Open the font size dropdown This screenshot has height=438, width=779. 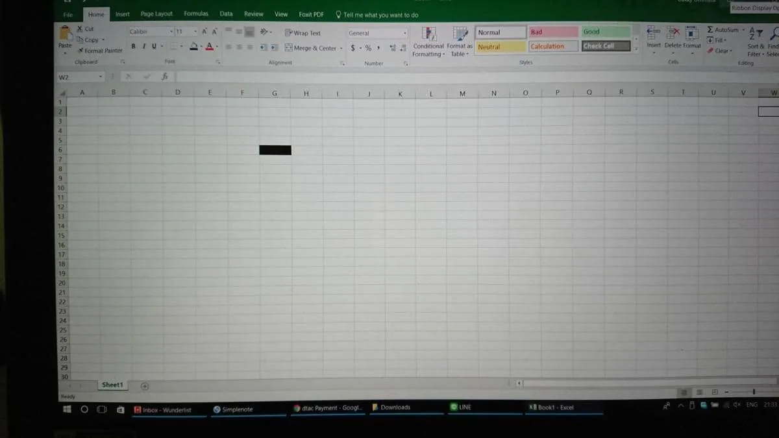point(195,31)
